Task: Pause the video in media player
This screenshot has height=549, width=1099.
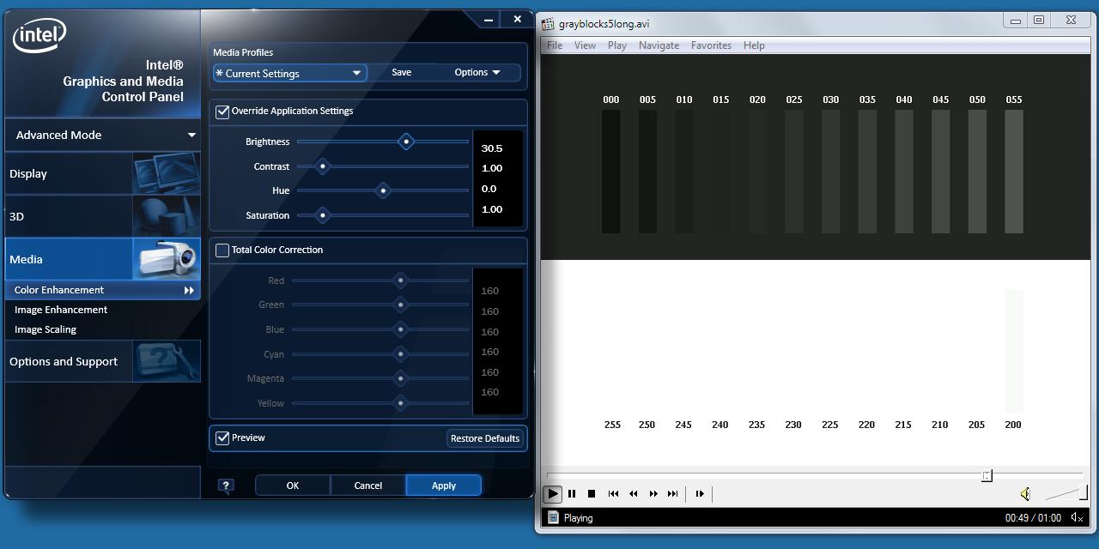Action: pos(572,494)
